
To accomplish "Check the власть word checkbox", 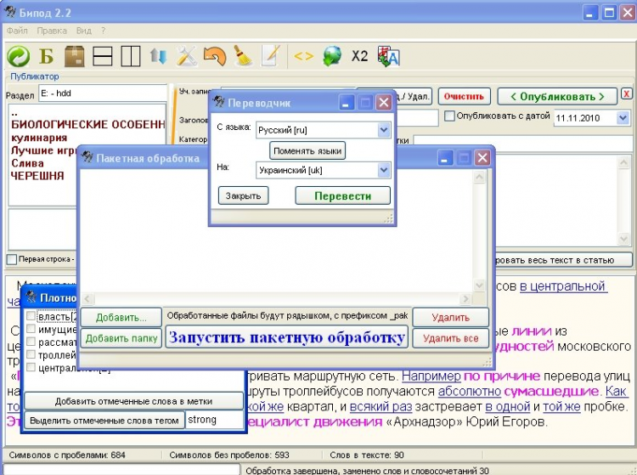I will pyautogui.click(x=31, y=316).
